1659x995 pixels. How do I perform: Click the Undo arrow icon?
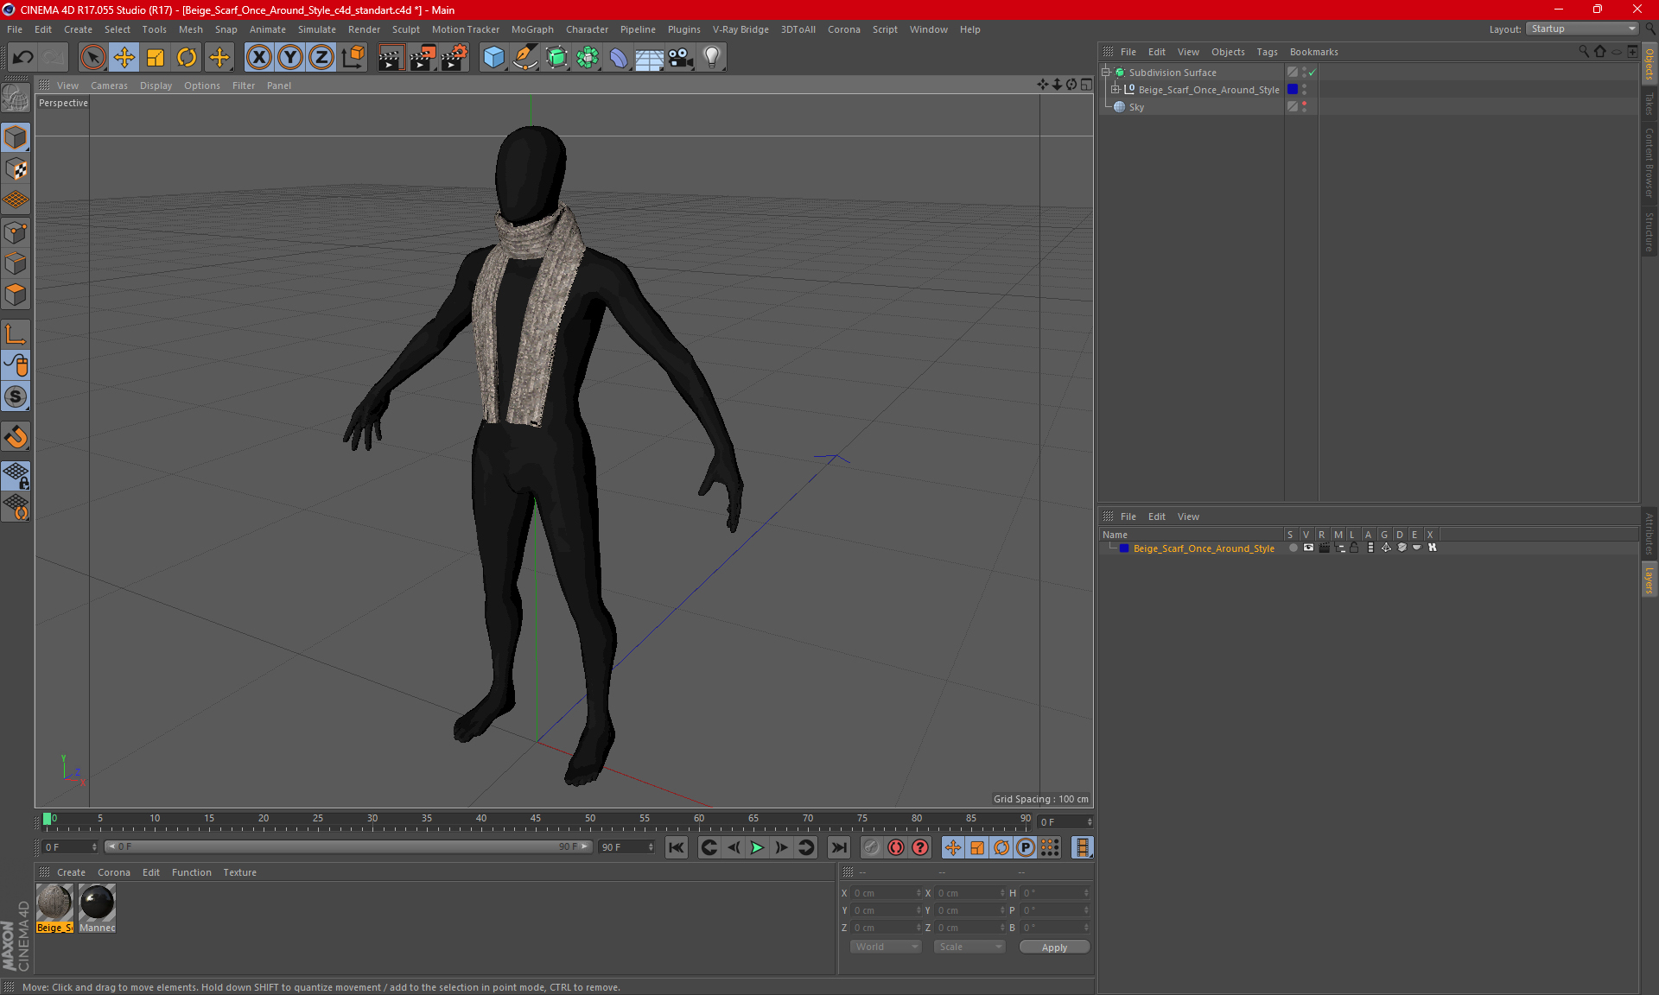[x=23, y=58]
